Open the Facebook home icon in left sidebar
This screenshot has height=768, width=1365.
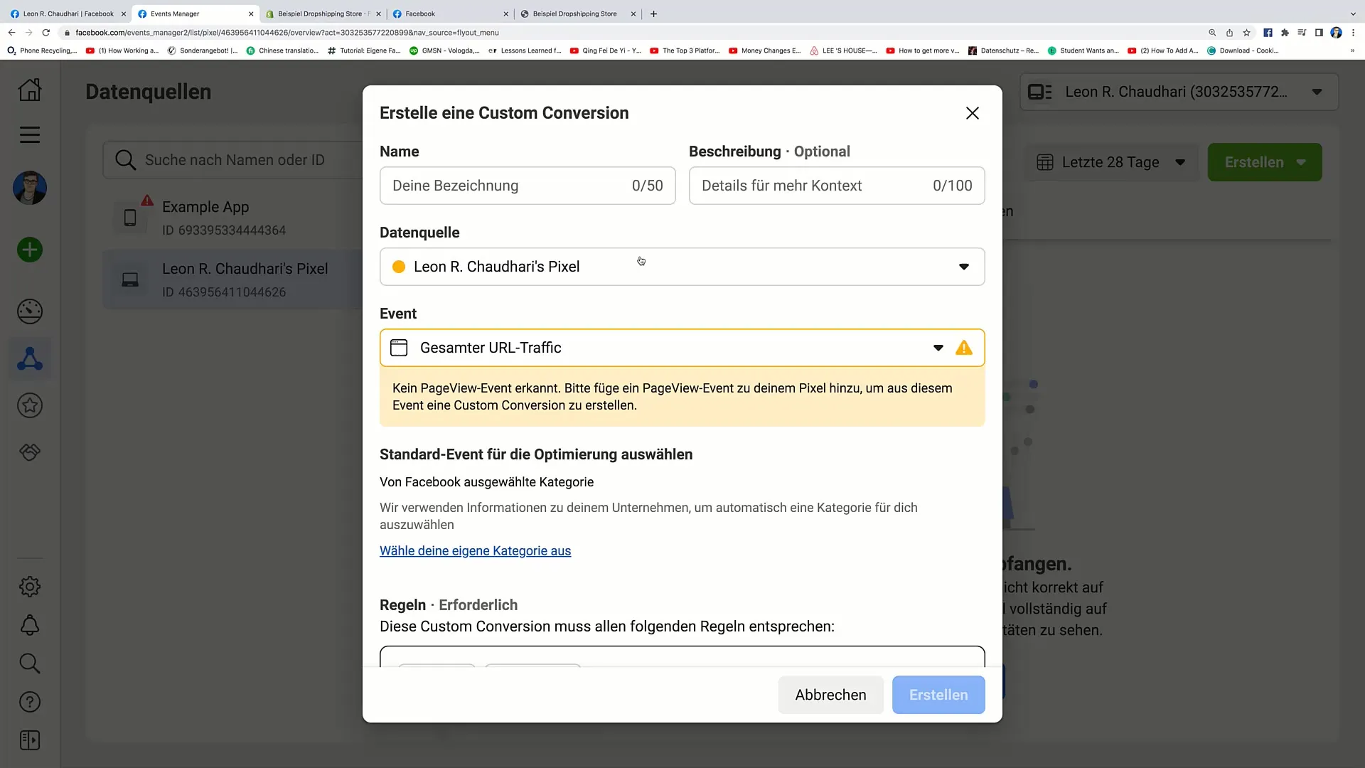(30, 90)
